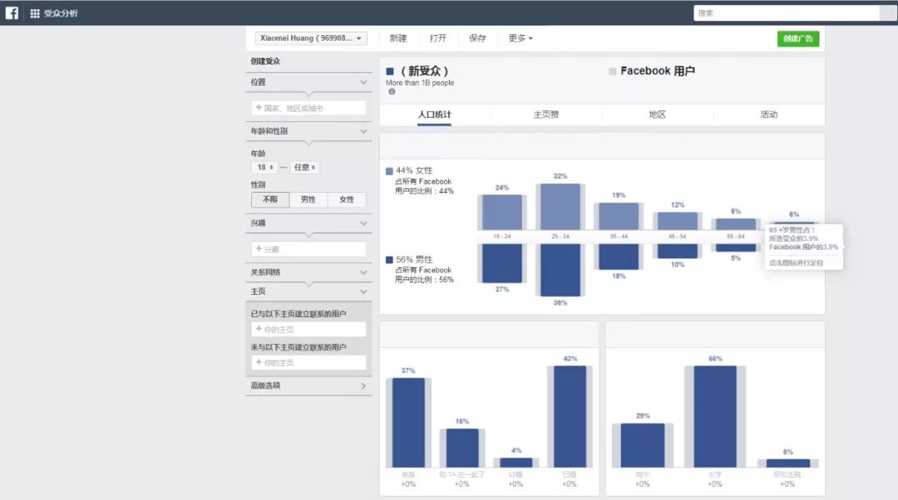Click the 'More than 1B people' text

point(420,83)
